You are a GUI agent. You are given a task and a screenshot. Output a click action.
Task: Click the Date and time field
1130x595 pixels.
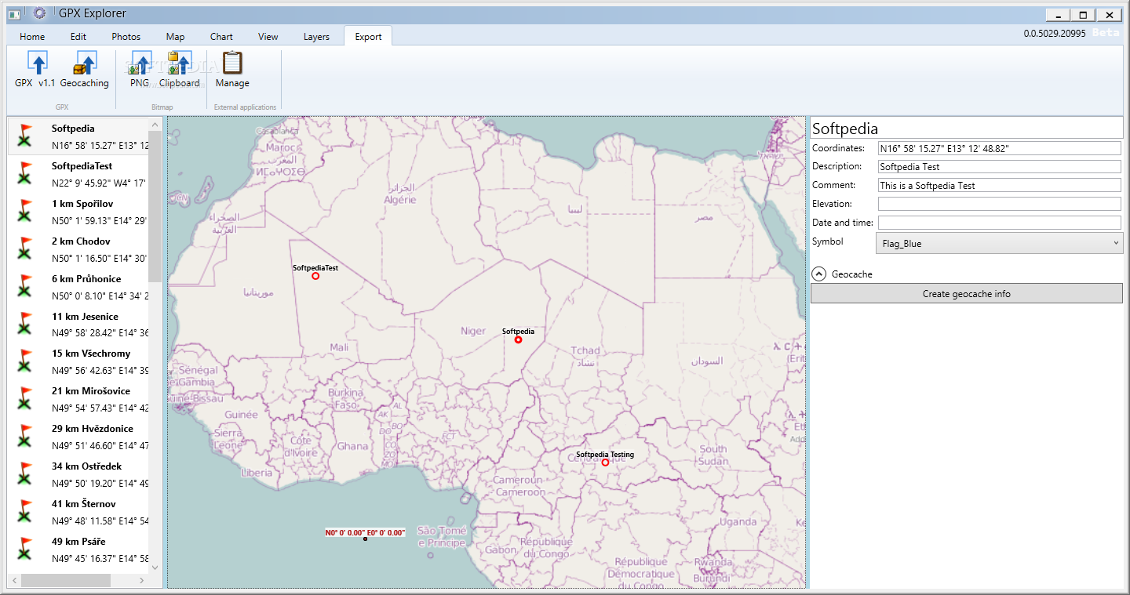(x=1000, y=223)
